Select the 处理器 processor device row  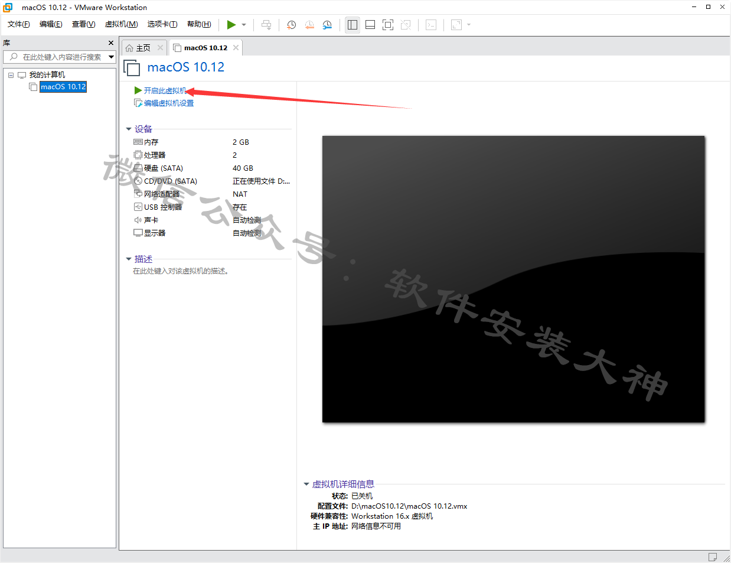tap(213, 155)
